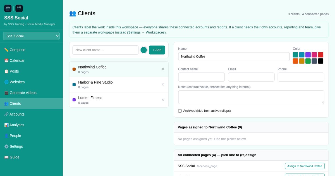The width and height of the screenshot is (335, 176).
Task: Pick the black color swatch
Action: (320, 61)
